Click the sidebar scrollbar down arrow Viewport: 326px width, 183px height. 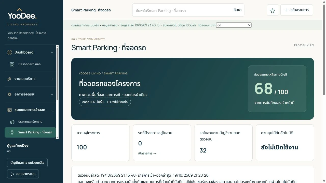tap(57, 138)
